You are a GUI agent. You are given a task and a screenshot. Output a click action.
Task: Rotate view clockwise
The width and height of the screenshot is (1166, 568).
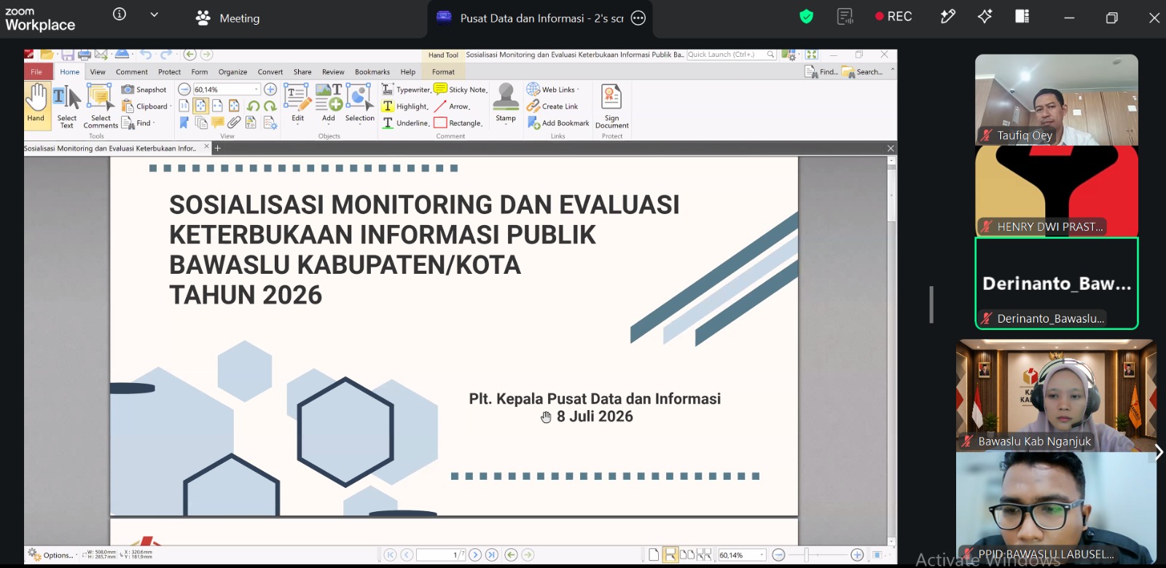coord(270,106)
